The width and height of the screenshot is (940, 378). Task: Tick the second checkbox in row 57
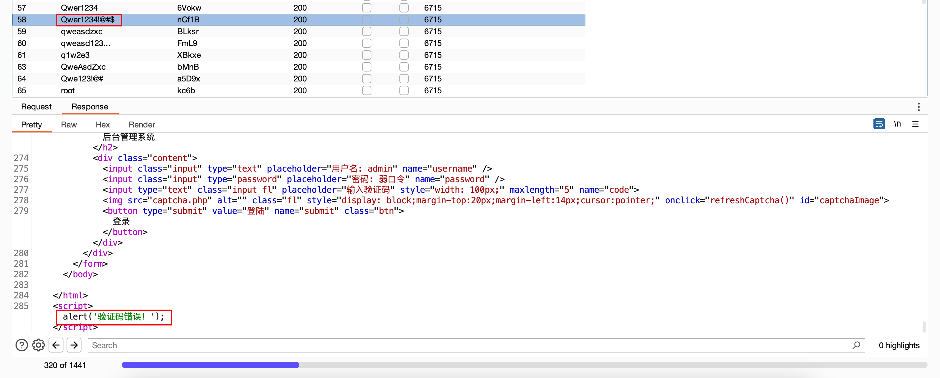[x=403, y=8]
